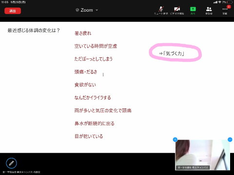
Task: Click the Zoom title text
Action: point(87,10)
